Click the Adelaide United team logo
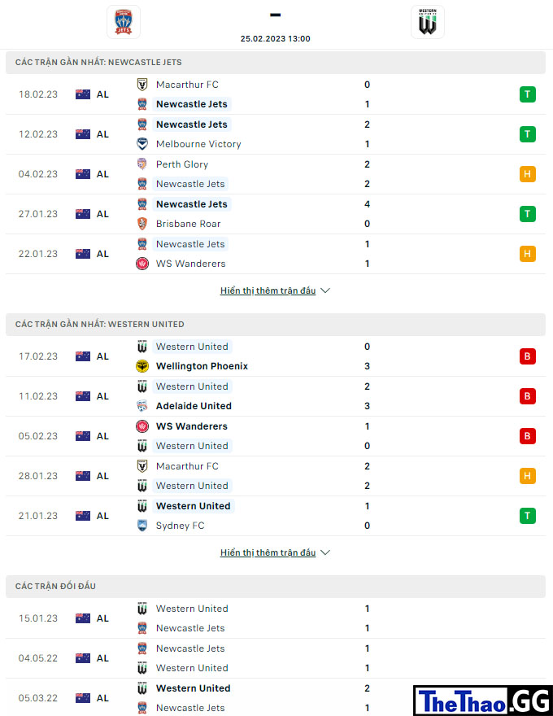 click(142, 406)
